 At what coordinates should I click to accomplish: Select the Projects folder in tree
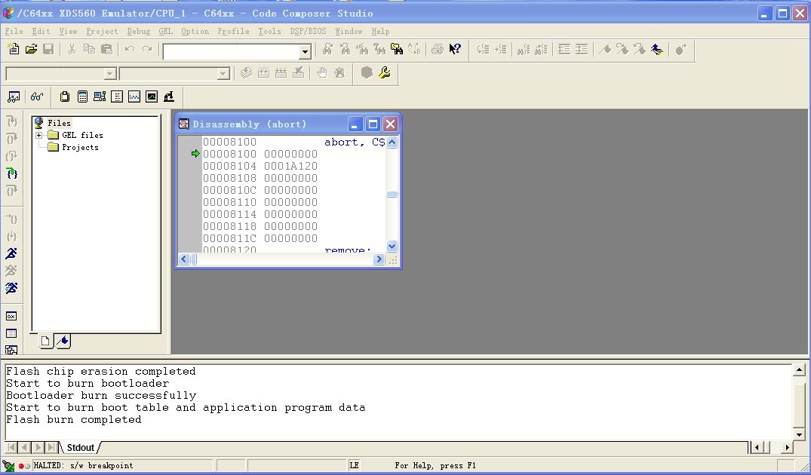[80, 147]
